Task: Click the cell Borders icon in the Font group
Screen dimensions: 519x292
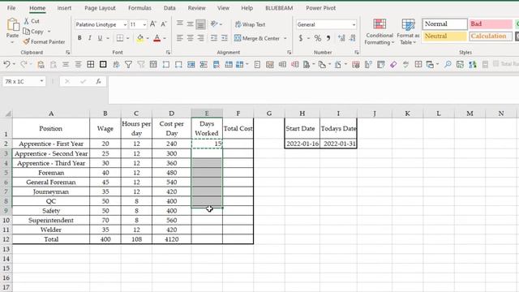Action: pyautogui.click(x=120, y=38)
